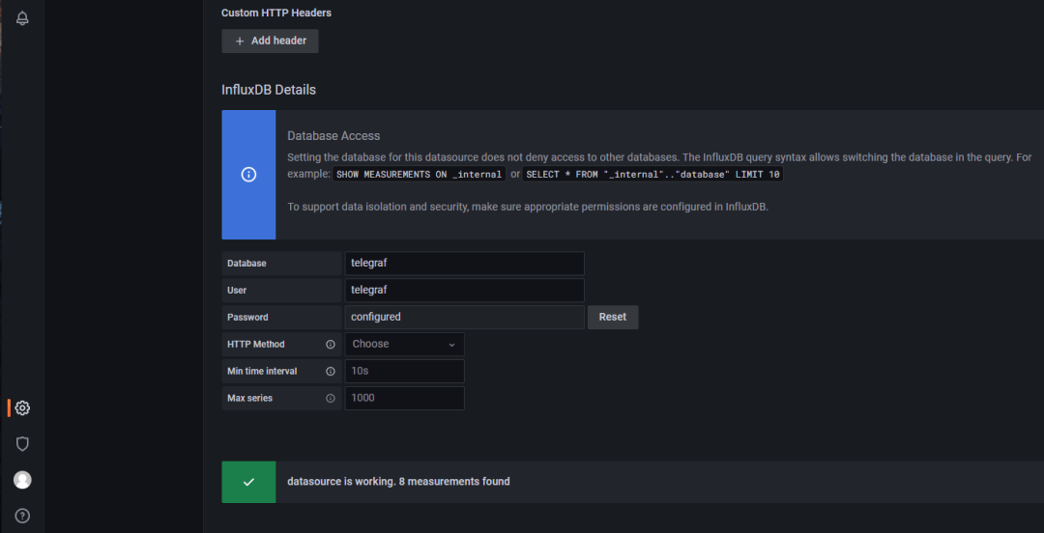The height and width of the screenshot is (533, 1044).
Task: Click the SELECT * FROM code snippet
Action: tap(652, 175)
